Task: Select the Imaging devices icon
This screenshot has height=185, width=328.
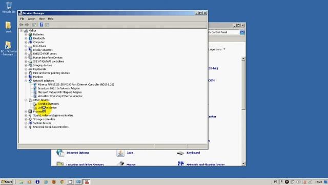Action: pos(30,65)
